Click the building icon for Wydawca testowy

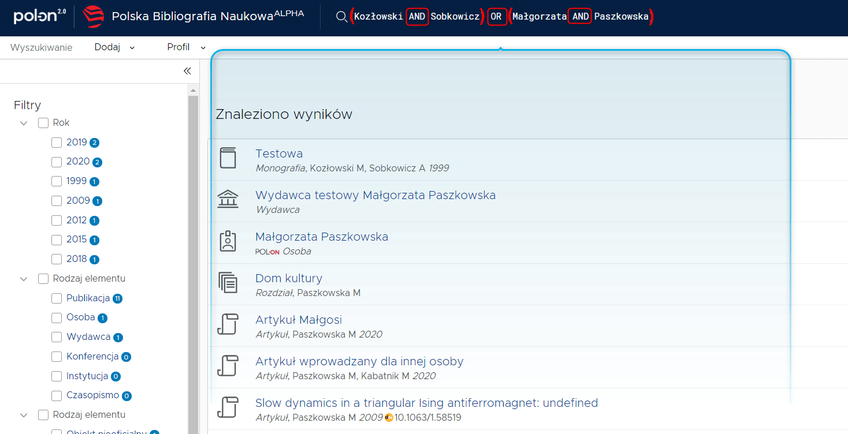coord(228,199)
